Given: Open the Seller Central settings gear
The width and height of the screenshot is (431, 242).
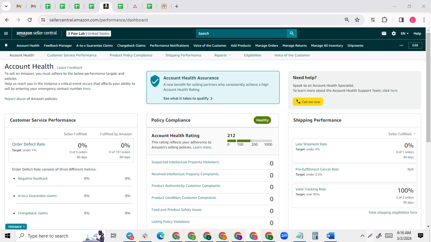Looking at the screenshot, I should coord(394,33).
